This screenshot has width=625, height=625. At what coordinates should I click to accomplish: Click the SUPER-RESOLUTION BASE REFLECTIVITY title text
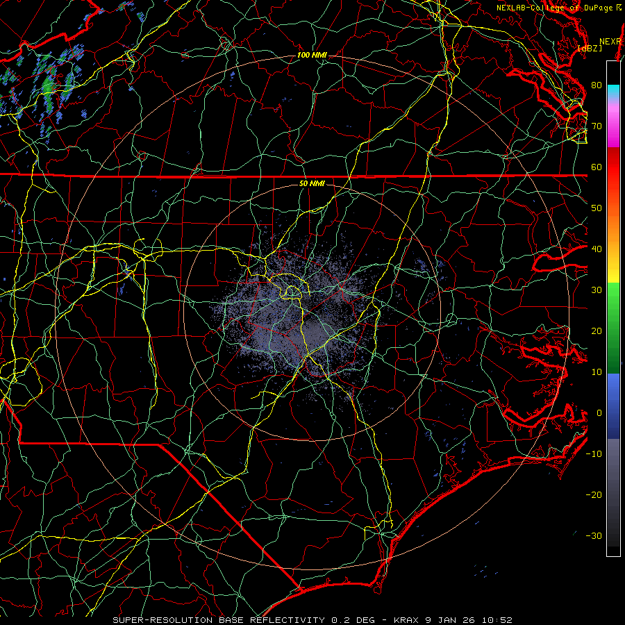[219, 620]
